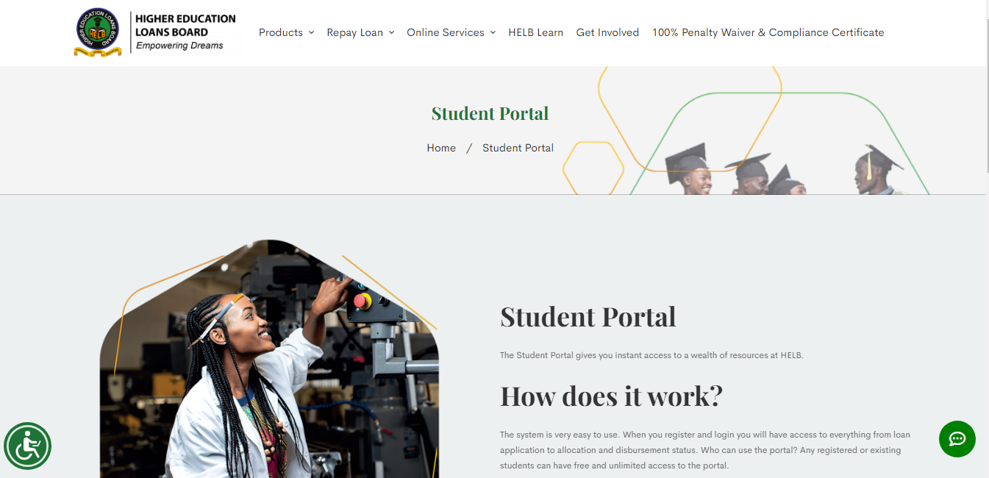Click the large Student Portal section heading
Image resolution: width=989 pixels, height=478 pixels.
pyautogui.click(x=588, y=317)
